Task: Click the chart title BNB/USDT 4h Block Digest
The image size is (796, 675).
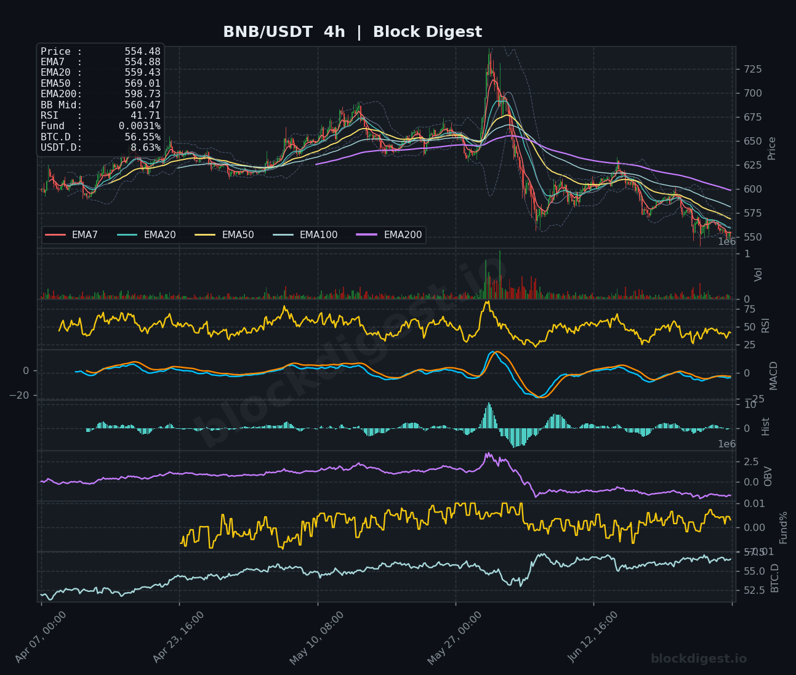Action: (x=352, y=32)
